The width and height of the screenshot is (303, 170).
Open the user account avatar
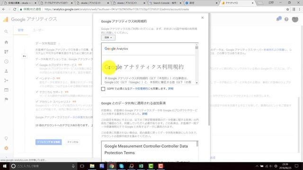point(295,19)
